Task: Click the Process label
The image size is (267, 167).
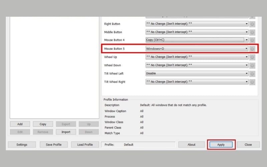Action: [110, 117]
